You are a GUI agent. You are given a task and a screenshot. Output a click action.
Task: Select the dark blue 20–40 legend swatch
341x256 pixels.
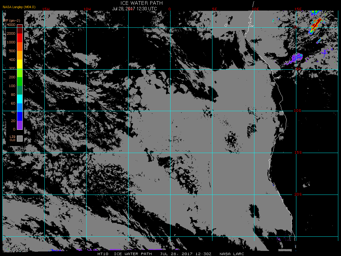(20, 116)
